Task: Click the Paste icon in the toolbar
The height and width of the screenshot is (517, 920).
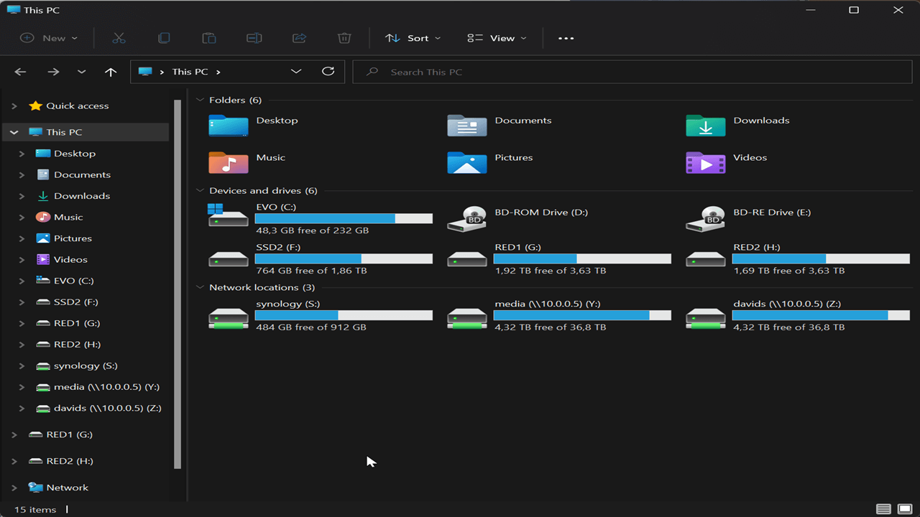Action: 209,37
